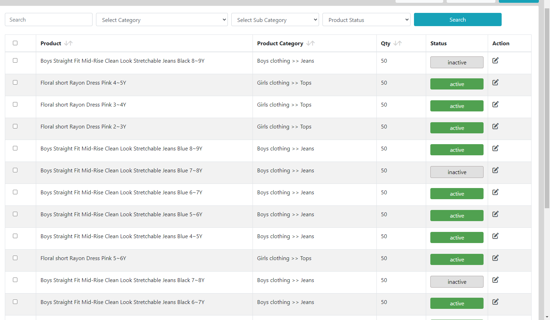
Task: Focus the Search text input field
Action: pos(49,19)
